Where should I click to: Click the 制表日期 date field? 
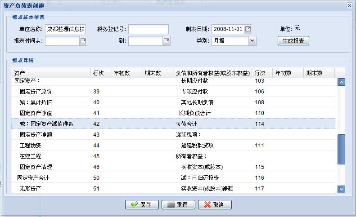coord(228,29)
